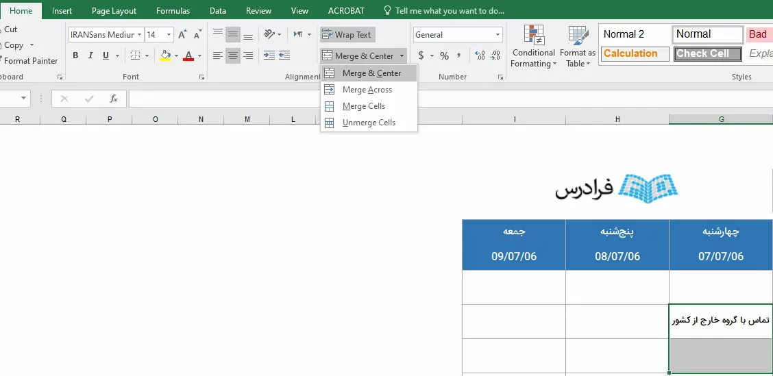This screenshot has height=376, width=773.
Task: Switch to the Page Layout tab
Action: (x=114, y=11)
